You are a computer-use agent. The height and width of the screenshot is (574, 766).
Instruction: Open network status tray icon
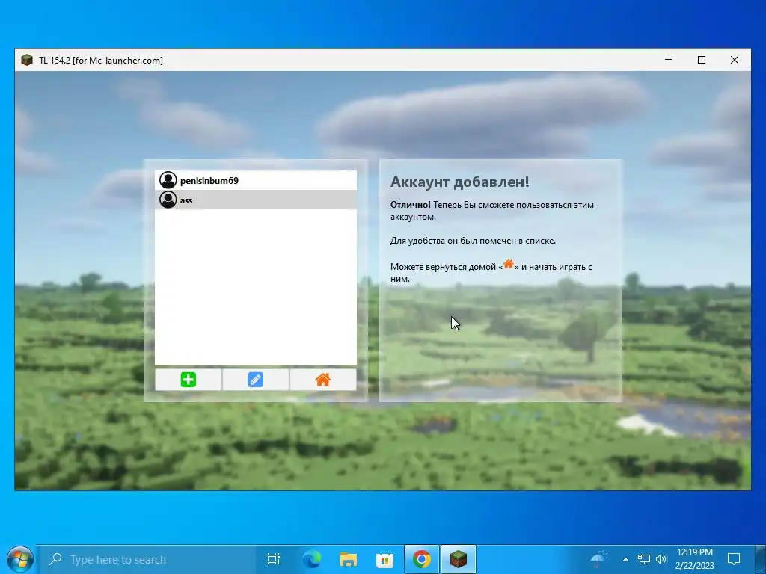(x=644, y=559)
